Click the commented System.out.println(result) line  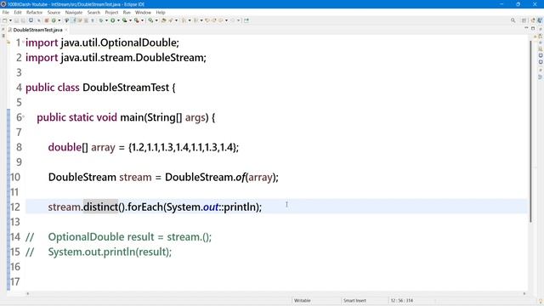(x=110, y=252)
